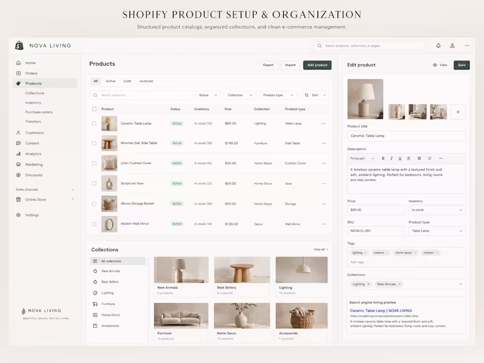Open row actions for Sculptural Vase
The image size is (484, 363).
324,183
